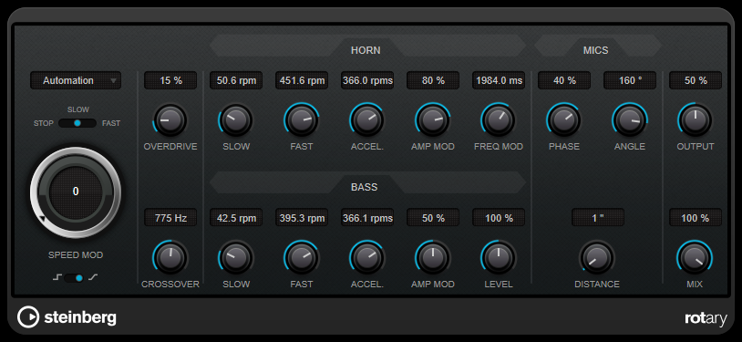This screenshot has height=342, width=742.
Task: Click the Mix knob
Action: coord(695,258)
